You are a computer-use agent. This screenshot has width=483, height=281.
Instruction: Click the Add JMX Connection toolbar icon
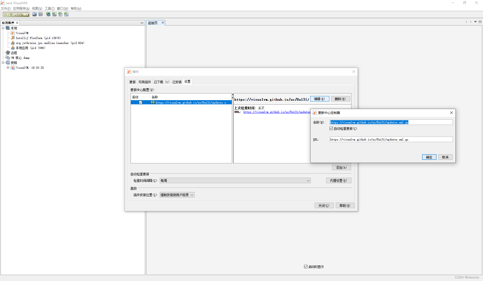(x=54, y=14)
